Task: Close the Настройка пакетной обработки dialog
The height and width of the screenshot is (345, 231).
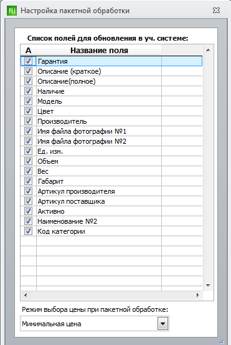Action: point(216,11)
